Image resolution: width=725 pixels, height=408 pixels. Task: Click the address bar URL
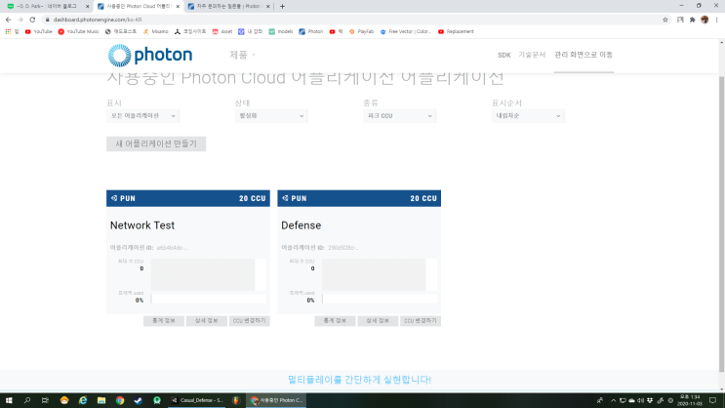[x=98, y=20]
